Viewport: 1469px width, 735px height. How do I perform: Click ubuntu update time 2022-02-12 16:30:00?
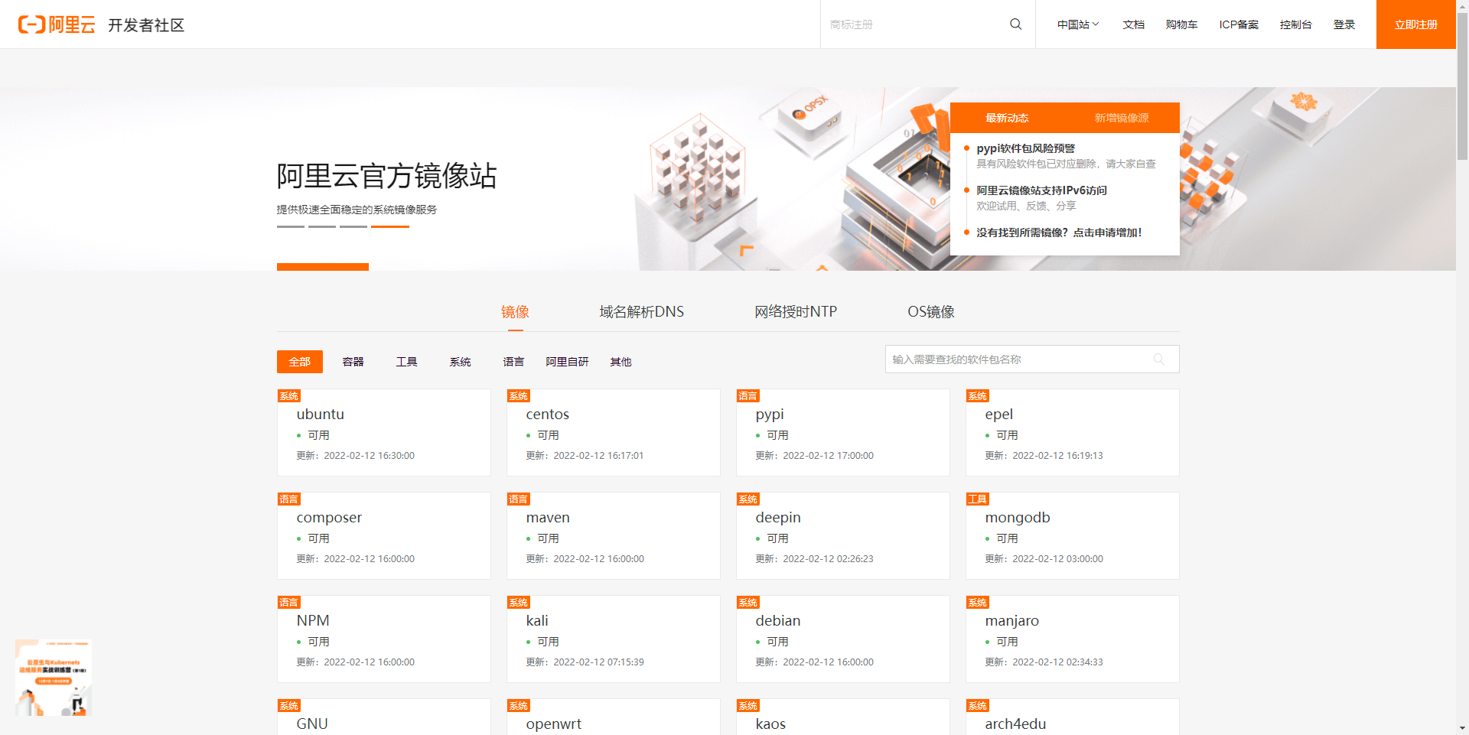point(370,456)
